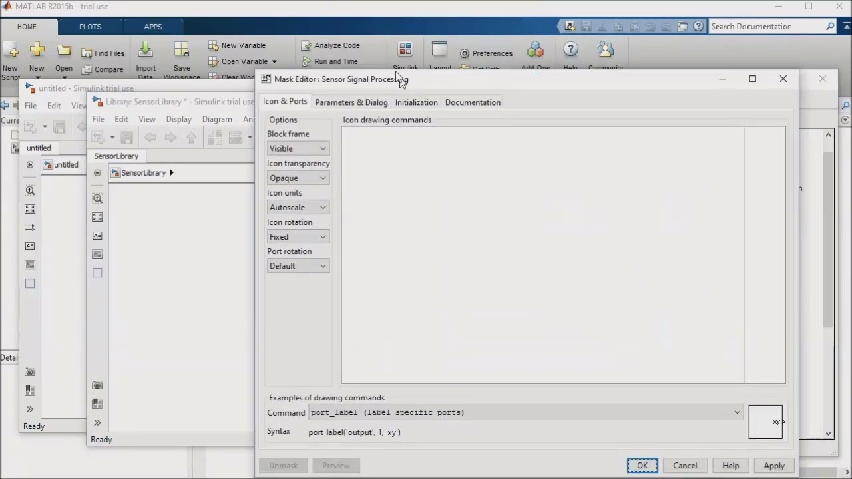Click New Variable in the toolstrip
This screenshot has height=479, width=852.
[237, 45]
